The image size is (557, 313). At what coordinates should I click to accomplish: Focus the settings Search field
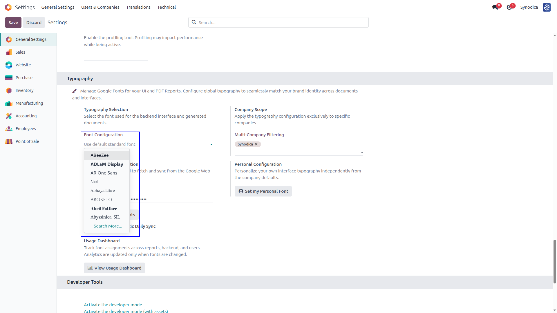click(x=278, y=22)
